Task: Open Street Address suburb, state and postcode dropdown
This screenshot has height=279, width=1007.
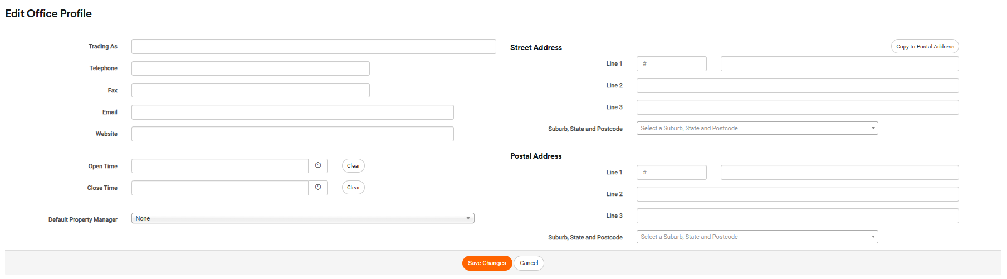Action: tap(757, 129)
